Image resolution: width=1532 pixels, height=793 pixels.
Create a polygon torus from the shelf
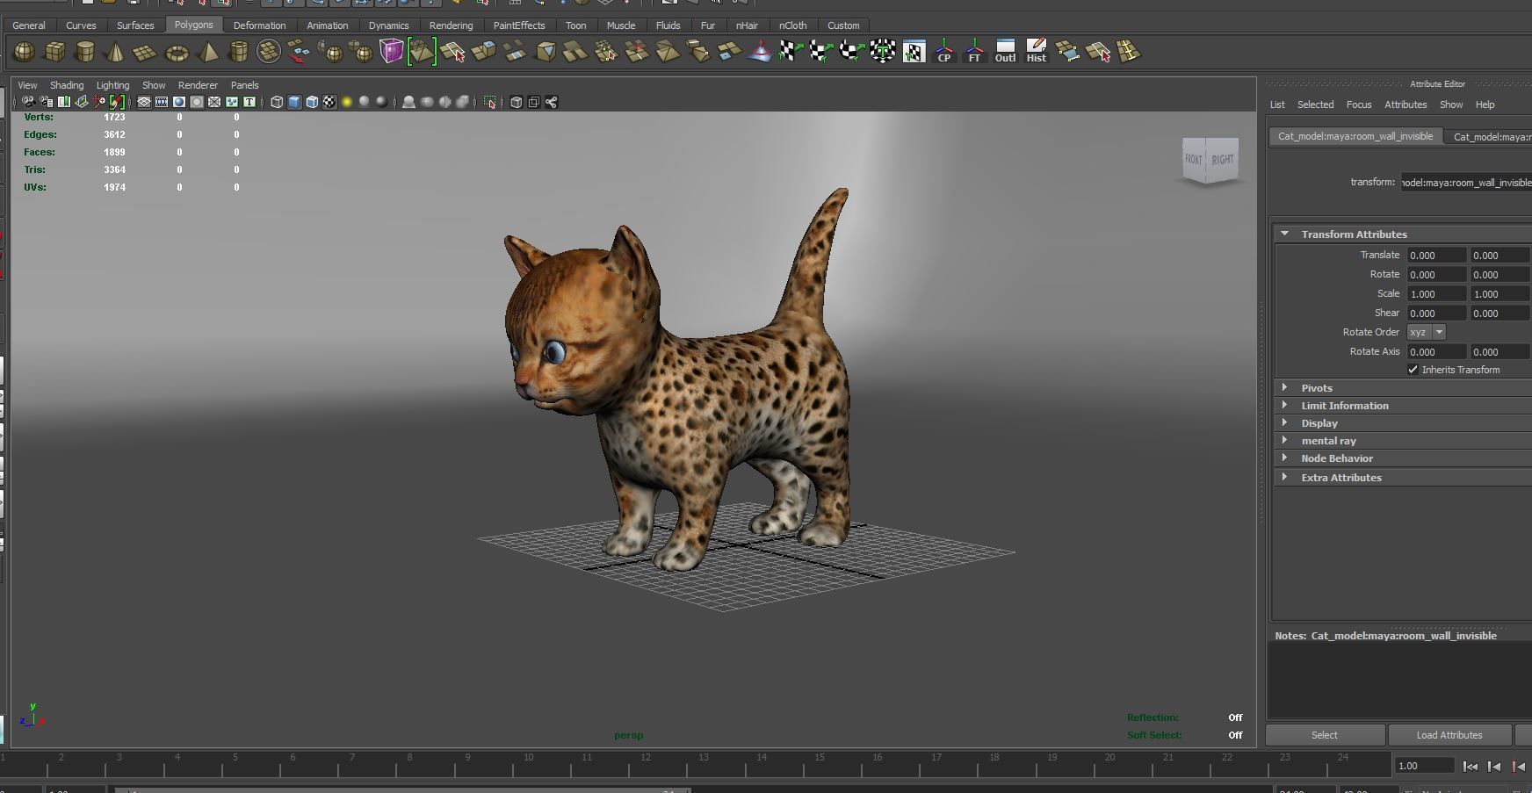click(177, 52)
